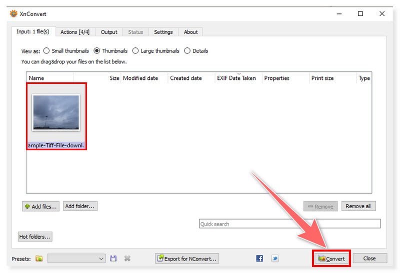The width and height of the screenshot is (400, 273).
Task: Go to the Settings tab
Action: 163,32
